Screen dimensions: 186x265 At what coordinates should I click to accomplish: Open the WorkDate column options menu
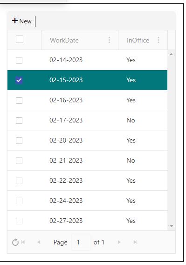[x=109, y=40]
